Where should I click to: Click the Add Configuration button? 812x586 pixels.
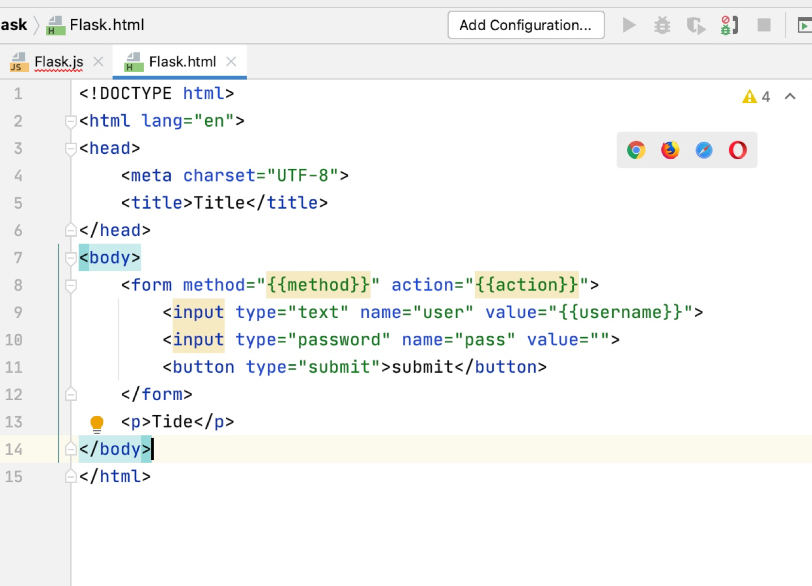tap(525, 25)
